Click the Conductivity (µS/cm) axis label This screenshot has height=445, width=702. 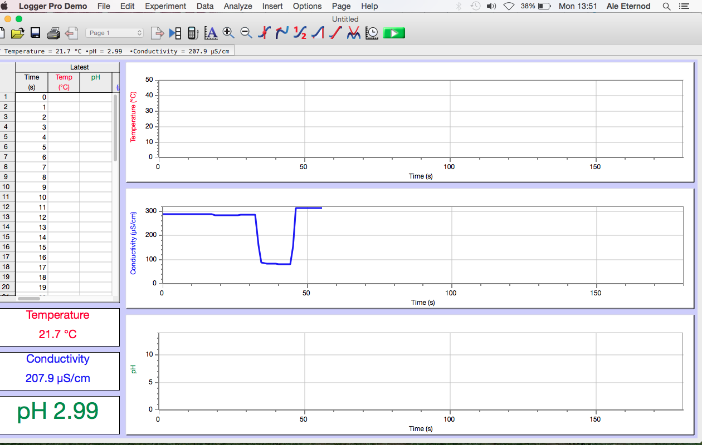pos(133,243)
